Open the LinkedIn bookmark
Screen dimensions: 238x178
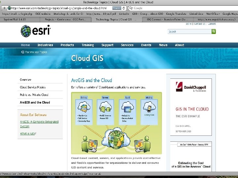(124, 14)
